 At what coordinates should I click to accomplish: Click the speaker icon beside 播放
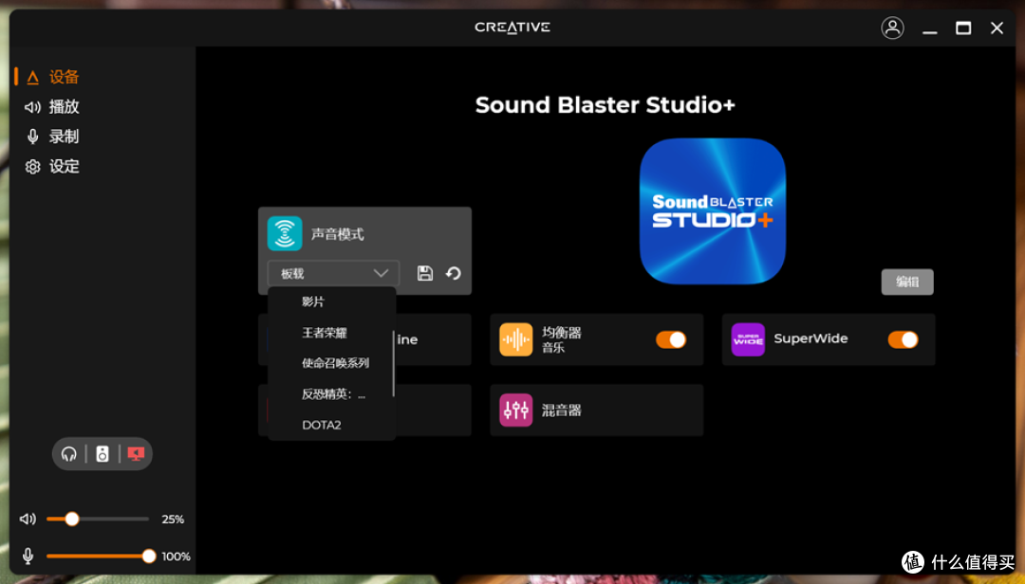(x=32, y=106)
